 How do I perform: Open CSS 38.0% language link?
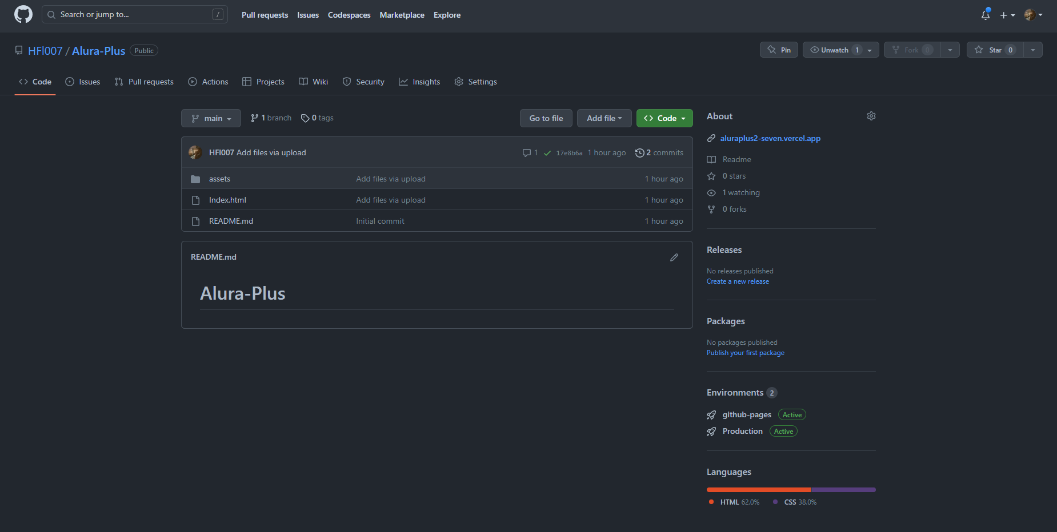pyautogui.click(x=795, y=502)
